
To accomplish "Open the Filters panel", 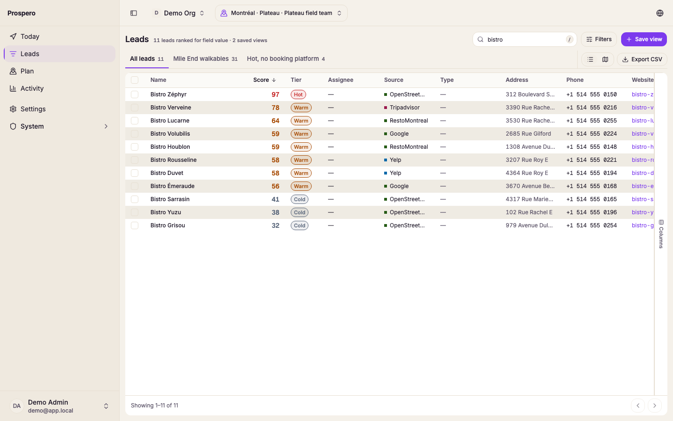I will [599, 39].
